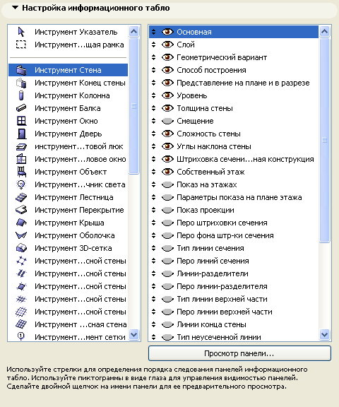The height and width of the screenshot is (407, 339).
Task: Click the panel list scrollbar thumb
Action: click(324, 140)
